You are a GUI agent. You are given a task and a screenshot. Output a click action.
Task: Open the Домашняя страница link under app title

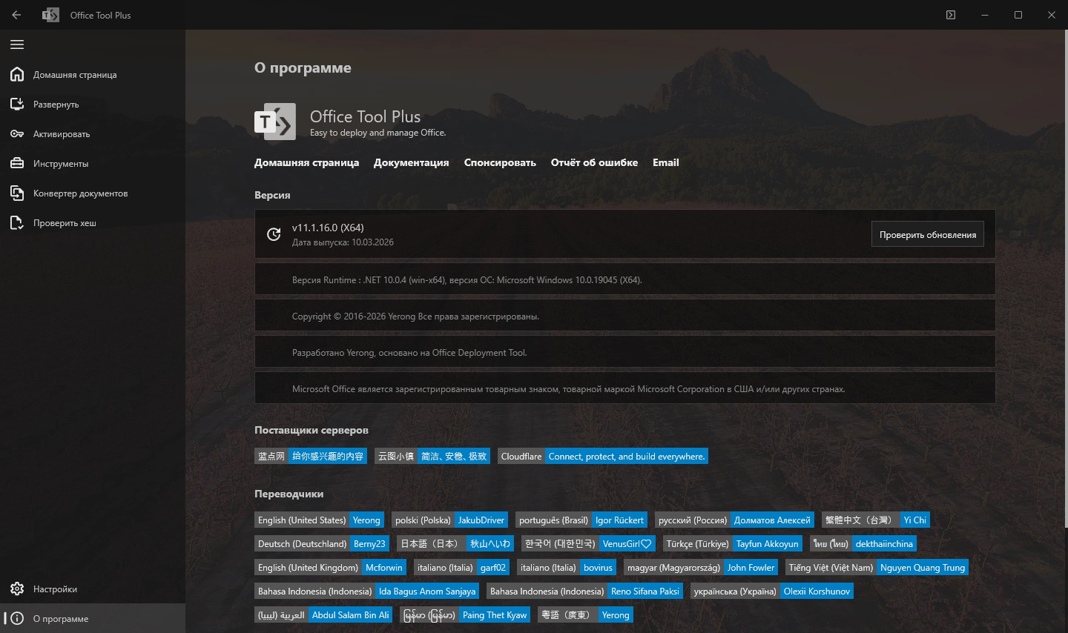coord(306,162)
